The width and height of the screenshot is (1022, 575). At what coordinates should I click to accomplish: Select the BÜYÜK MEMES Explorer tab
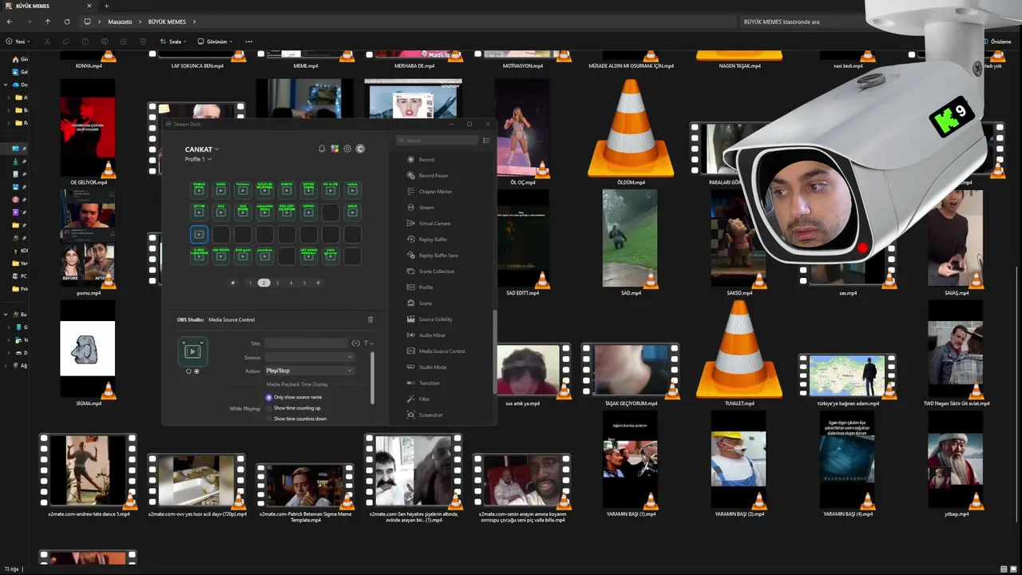click(48, 6)
